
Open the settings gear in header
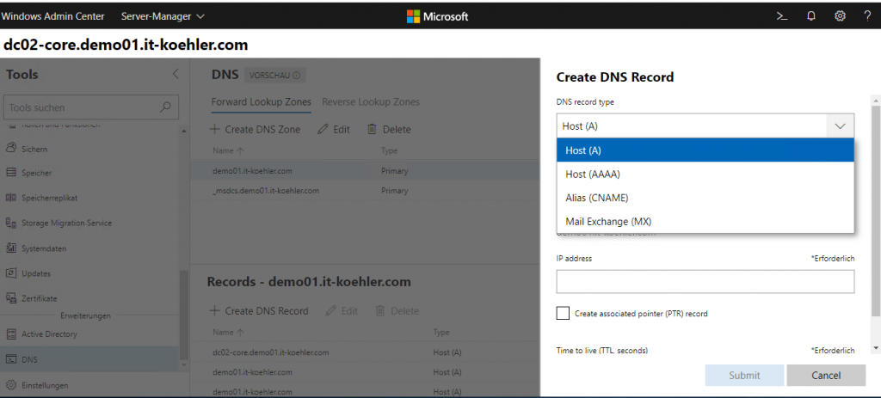(x=840, y=16)
